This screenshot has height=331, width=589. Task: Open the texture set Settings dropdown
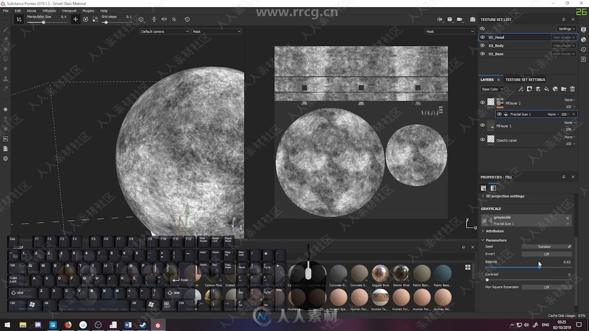566,29
